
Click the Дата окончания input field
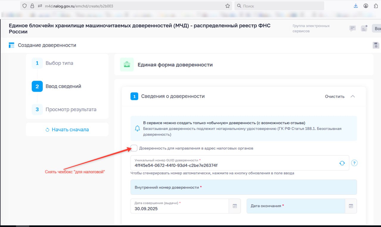coord(296,206)
